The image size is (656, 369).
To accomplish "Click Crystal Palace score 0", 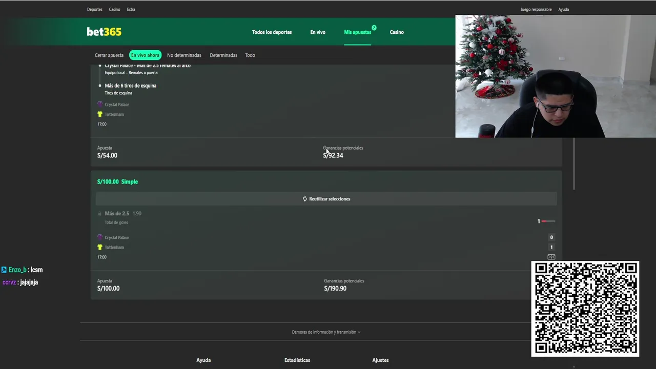I will [551, 237].
